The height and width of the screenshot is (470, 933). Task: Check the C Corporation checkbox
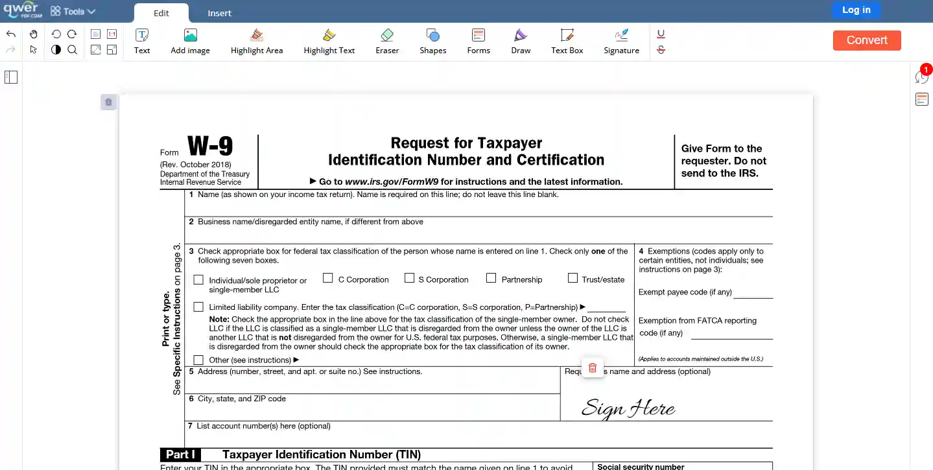328,278
